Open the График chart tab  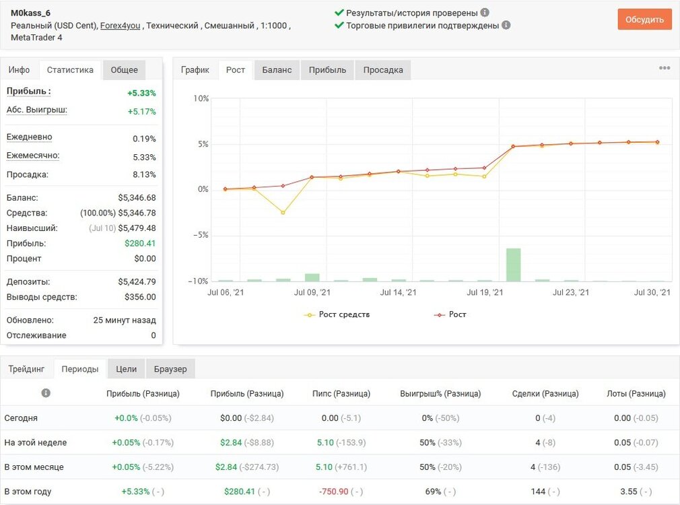(x=195, y=70)
